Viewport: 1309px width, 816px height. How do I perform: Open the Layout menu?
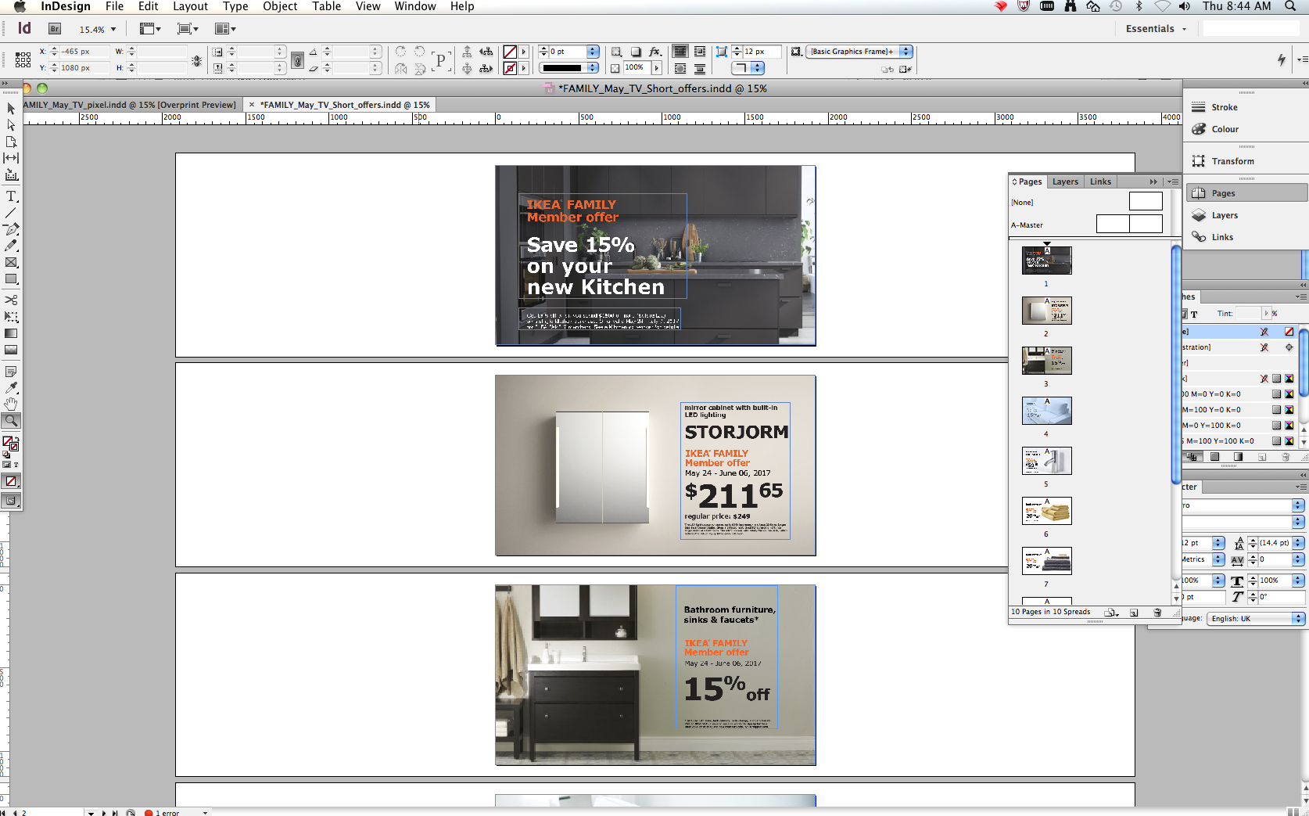(x=190, y=6)
